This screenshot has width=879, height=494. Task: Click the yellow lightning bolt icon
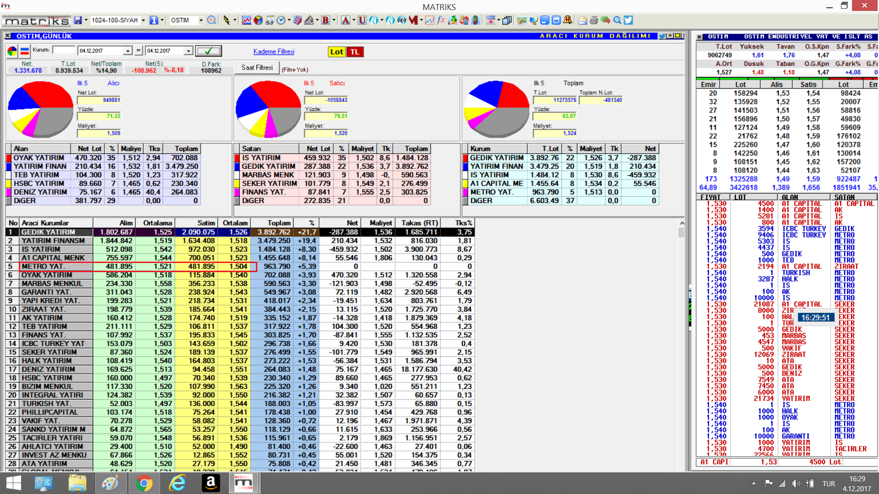(227, 20)
